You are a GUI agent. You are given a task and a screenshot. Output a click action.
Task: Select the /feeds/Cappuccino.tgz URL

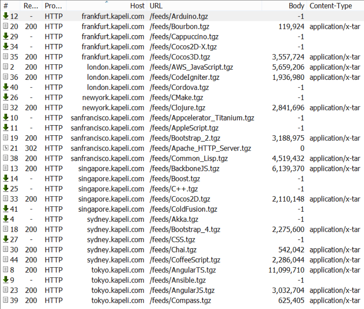click(184, 37)
